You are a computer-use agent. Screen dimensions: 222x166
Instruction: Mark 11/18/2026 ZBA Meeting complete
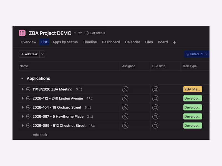tap(28, 89)
